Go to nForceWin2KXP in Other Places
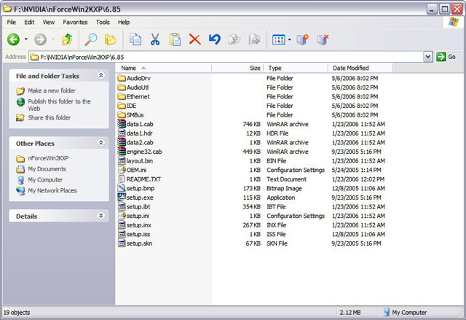 point(48,158)
